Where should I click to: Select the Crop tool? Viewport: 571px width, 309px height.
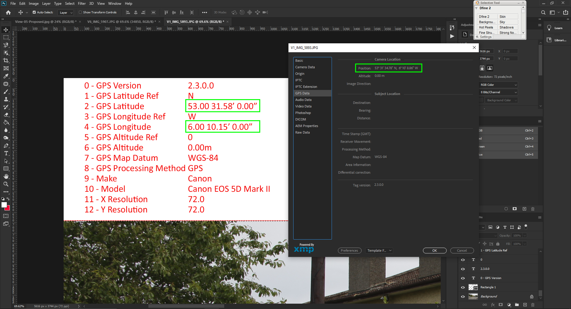pos(6,61)
